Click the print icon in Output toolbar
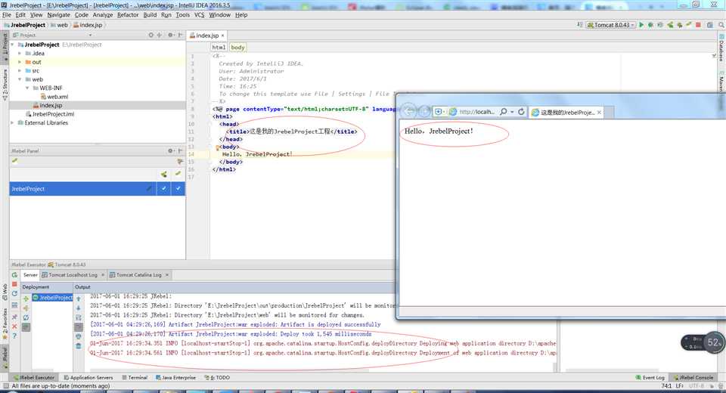Viewport: 726px width, 393px height. (x=78, y=336)
